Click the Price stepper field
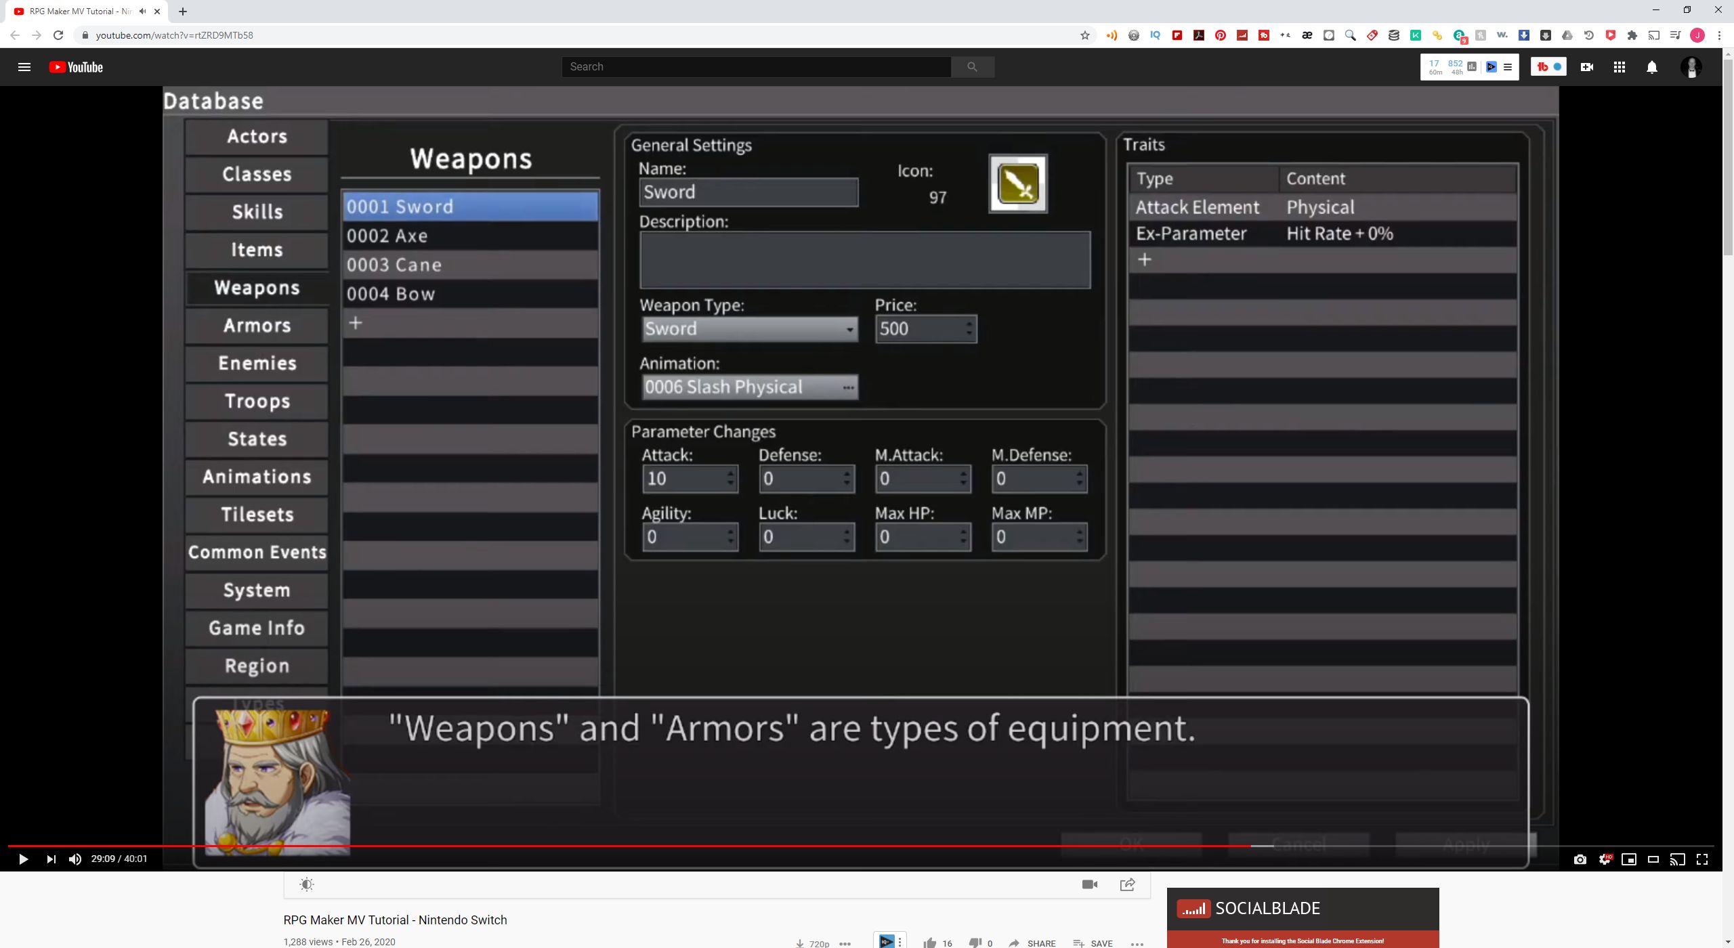The width and height of the screenshot is (1734, 948). click(925, 329)
